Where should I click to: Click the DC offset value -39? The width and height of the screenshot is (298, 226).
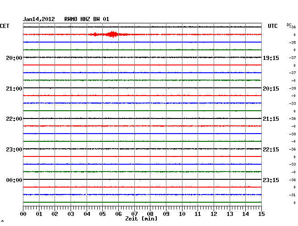tap(292, 88)
